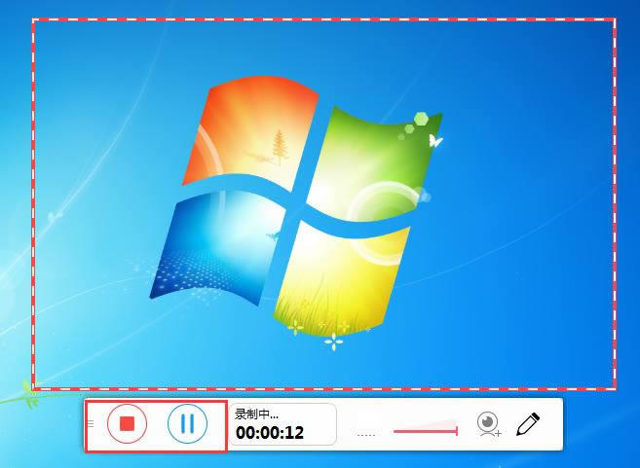The height and width of the screenshot is (468, 640).
Task: Click the green hexagon on the wallpaper
Action: [x=421, y=120]
